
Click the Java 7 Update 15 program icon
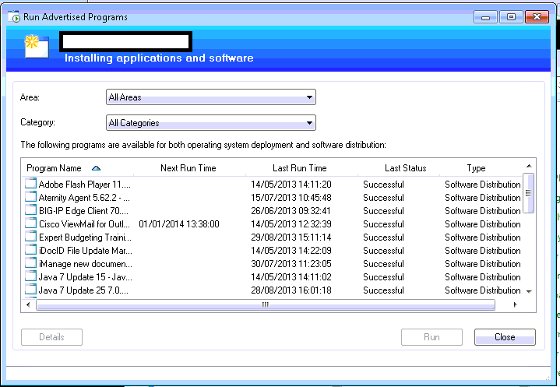point(30,276)
